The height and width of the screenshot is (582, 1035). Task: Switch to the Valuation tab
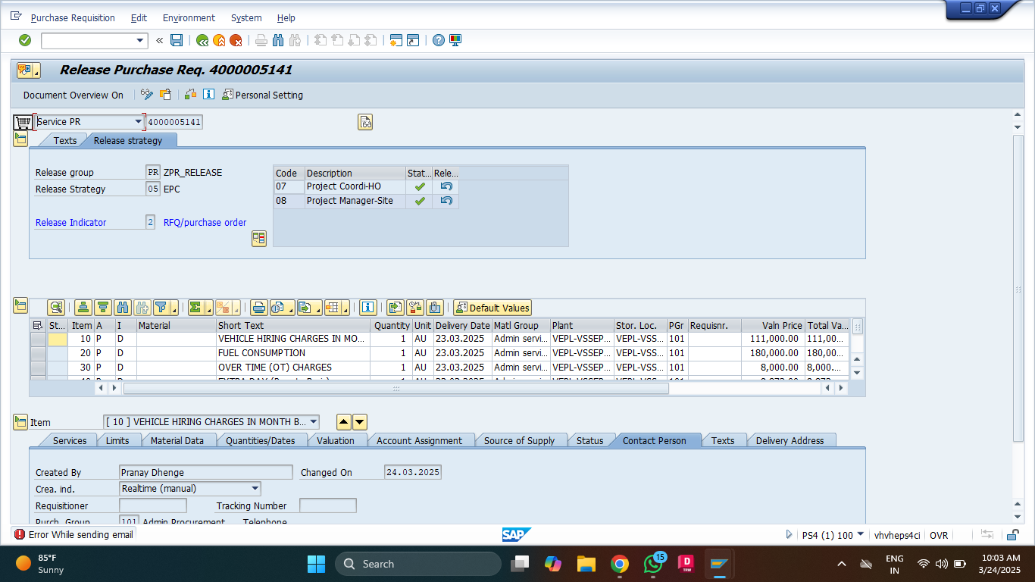[335, 440]
